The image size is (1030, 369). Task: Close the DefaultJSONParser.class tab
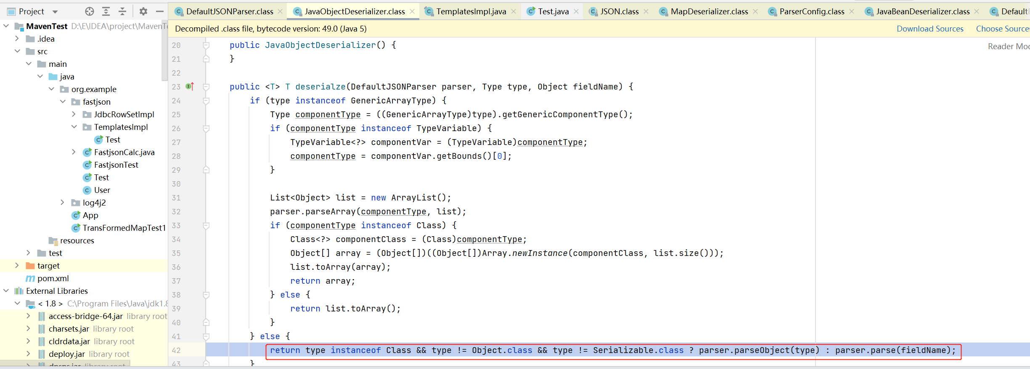(x=280, y=11)
